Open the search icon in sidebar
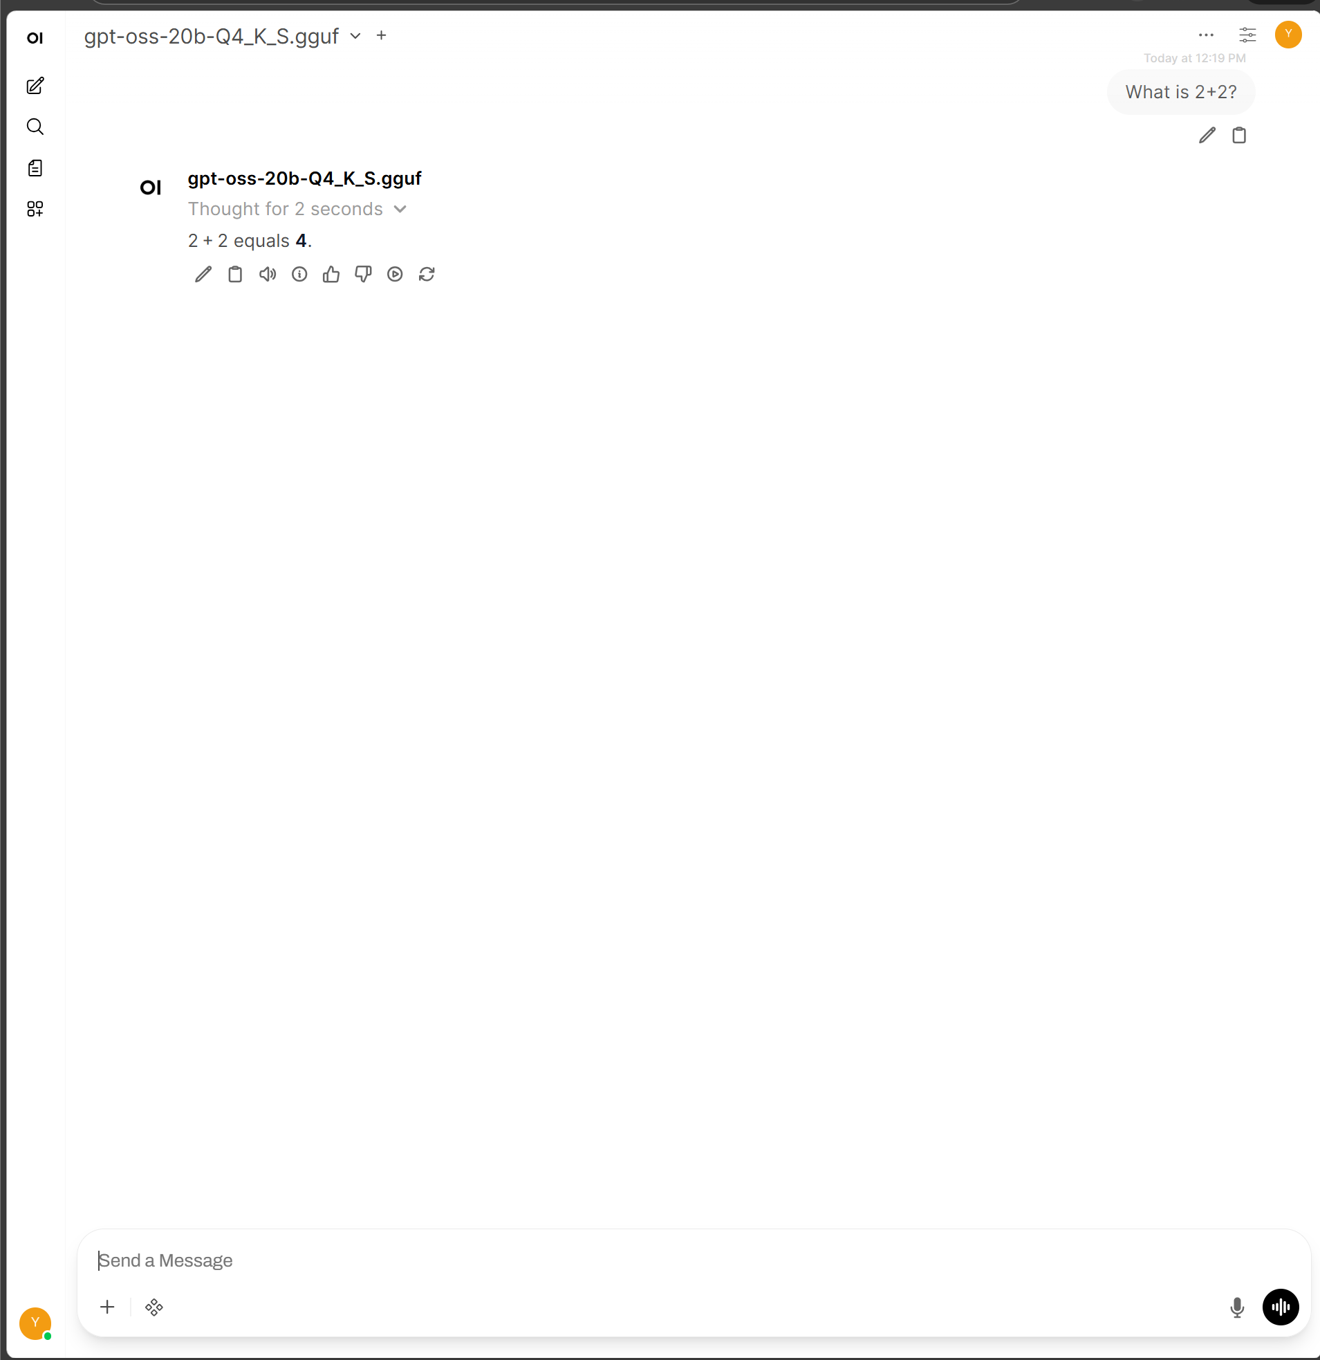Viewport: 1320px width, 1360px height. 35,127
